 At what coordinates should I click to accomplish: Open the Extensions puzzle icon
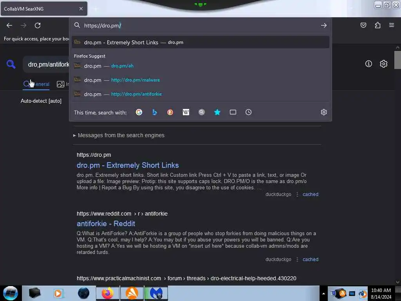pyautogui.click(x=378, y=25)
